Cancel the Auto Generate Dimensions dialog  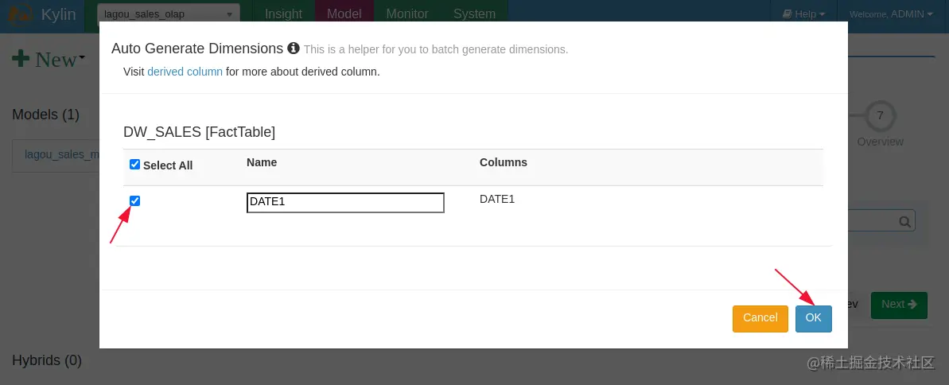pyautogui.click(x=760, y=318)
